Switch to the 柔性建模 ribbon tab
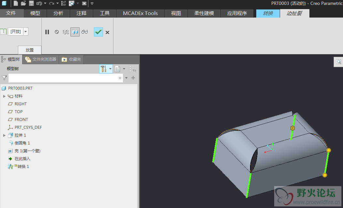 pyautogui.click(x=204, y=13)
